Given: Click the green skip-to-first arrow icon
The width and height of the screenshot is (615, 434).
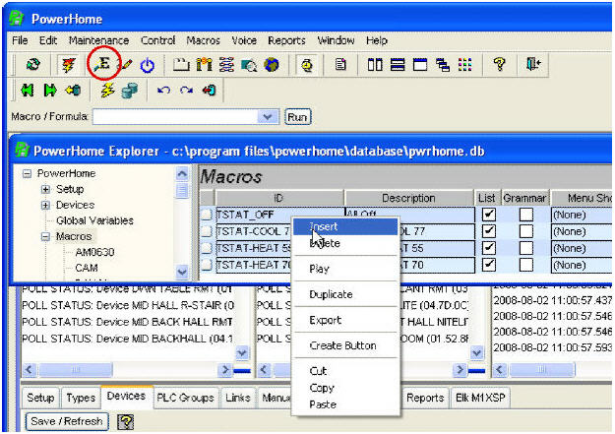Looking at the screenshot, I should 28,91.
